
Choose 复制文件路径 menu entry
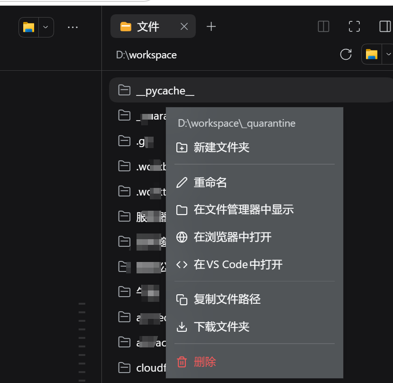click(x=255, y=299)
